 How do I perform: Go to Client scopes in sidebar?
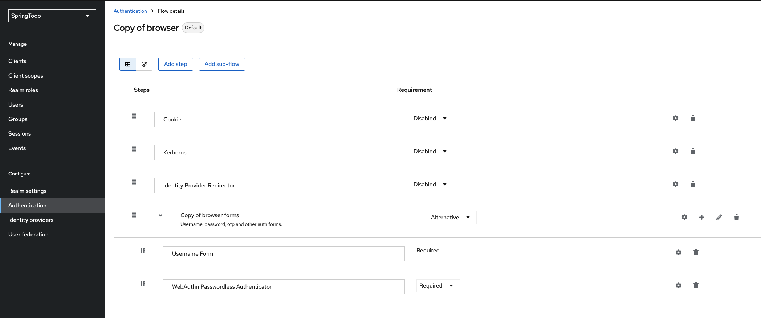click(52, 75)
